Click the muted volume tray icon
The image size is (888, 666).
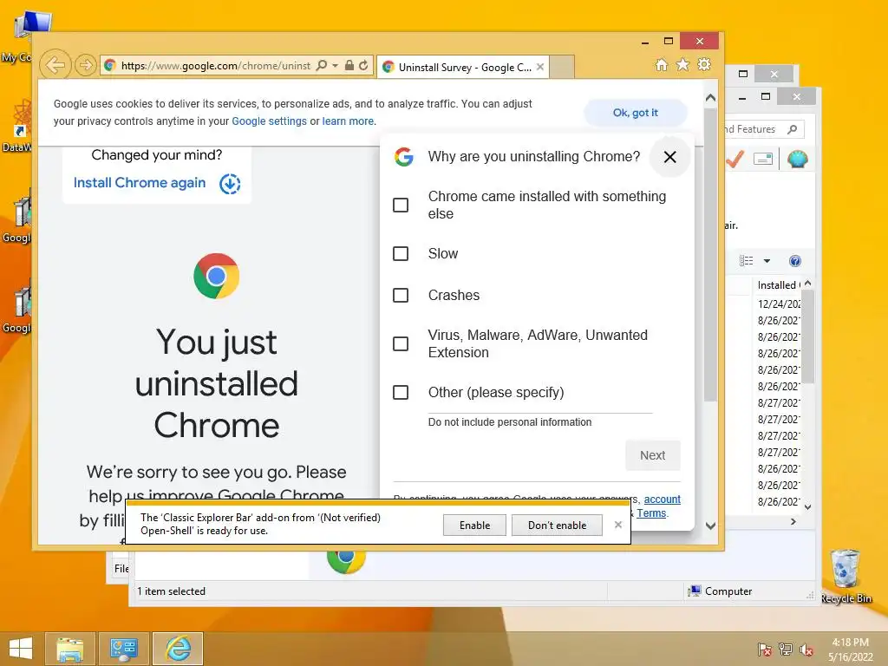[806, 650]
